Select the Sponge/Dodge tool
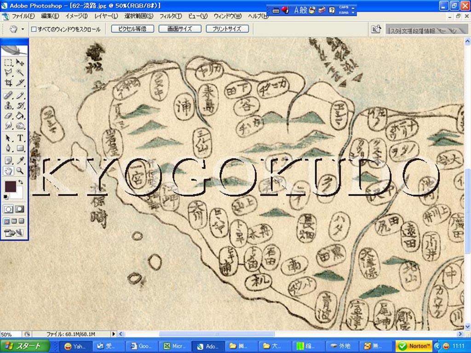Viewport: 471px width, 353px height. (x=20, y=125)
